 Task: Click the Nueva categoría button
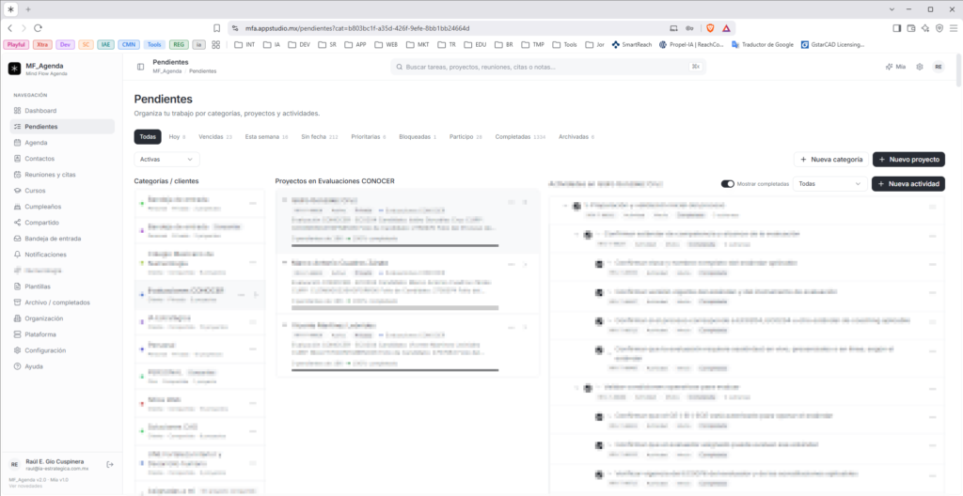click(x=831, y=159)
